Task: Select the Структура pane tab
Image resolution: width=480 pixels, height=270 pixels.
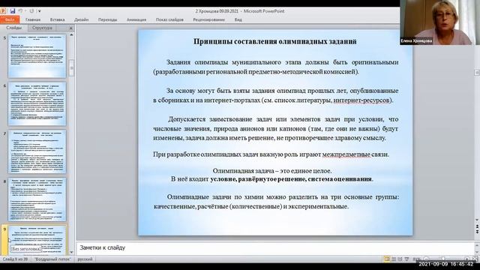Action: tap(42, 28)
